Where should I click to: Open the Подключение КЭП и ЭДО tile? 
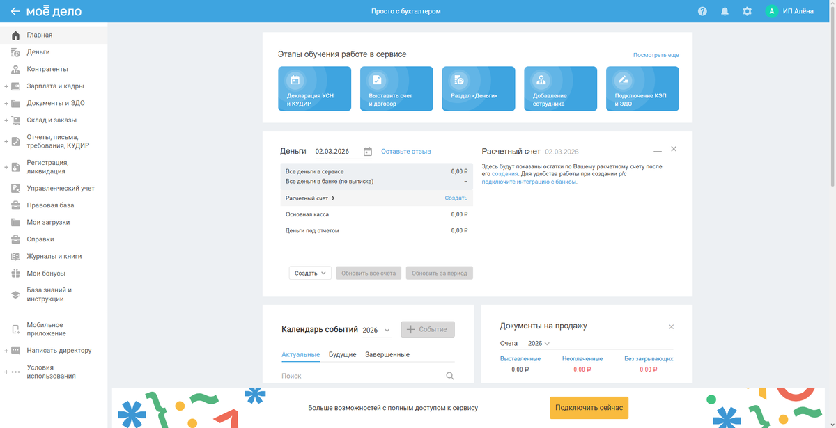click(x=642, y=88)
